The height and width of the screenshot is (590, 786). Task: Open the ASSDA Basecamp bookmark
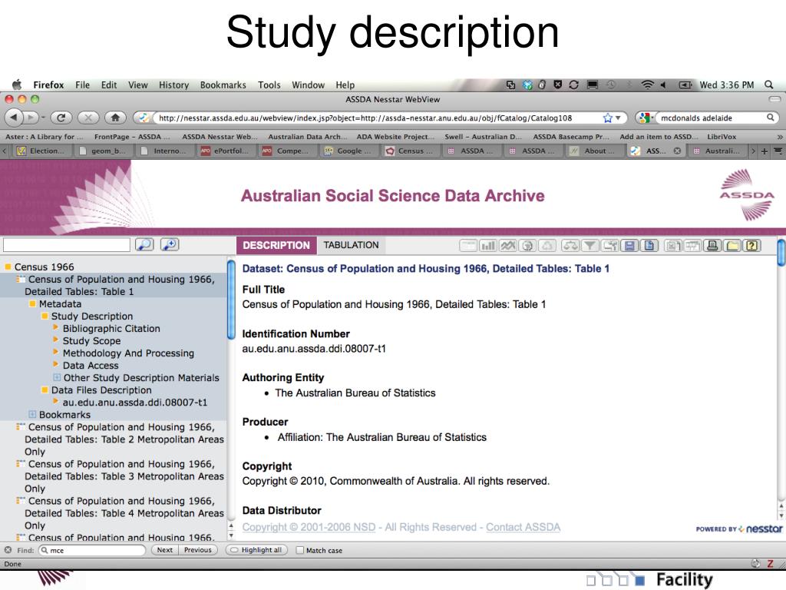(x=571, y=137)
